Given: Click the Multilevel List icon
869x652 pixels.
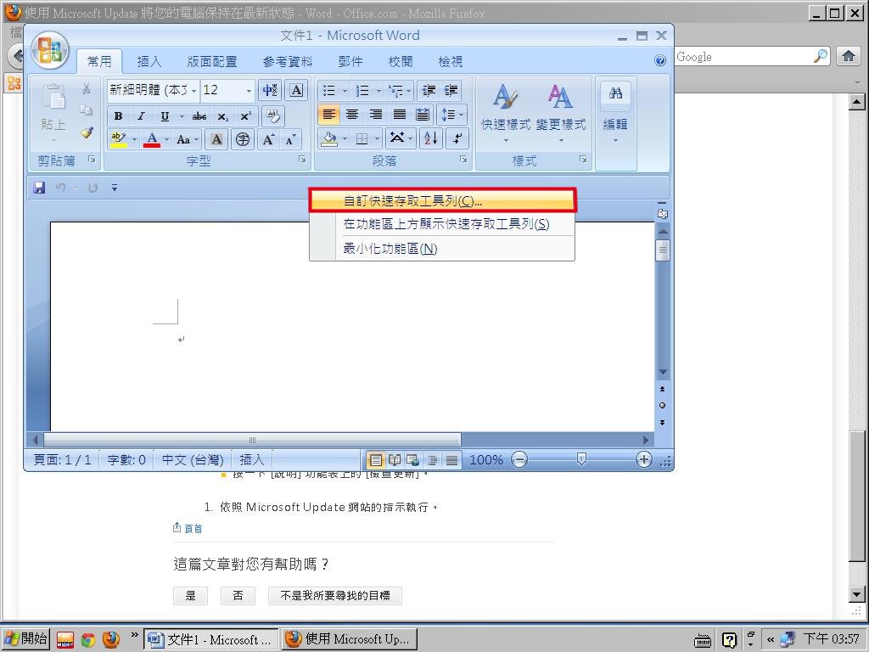Looking at the screenshot, I should coord(395,90).
